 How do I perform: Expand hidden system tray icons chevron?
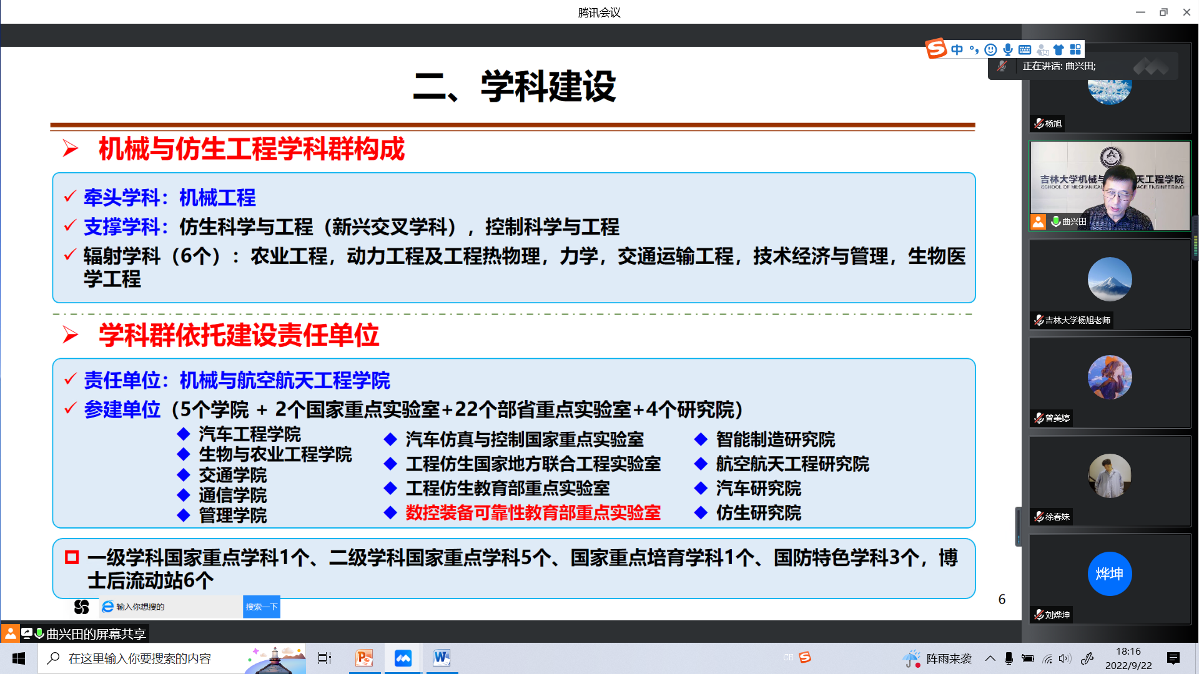pos(990,658)
